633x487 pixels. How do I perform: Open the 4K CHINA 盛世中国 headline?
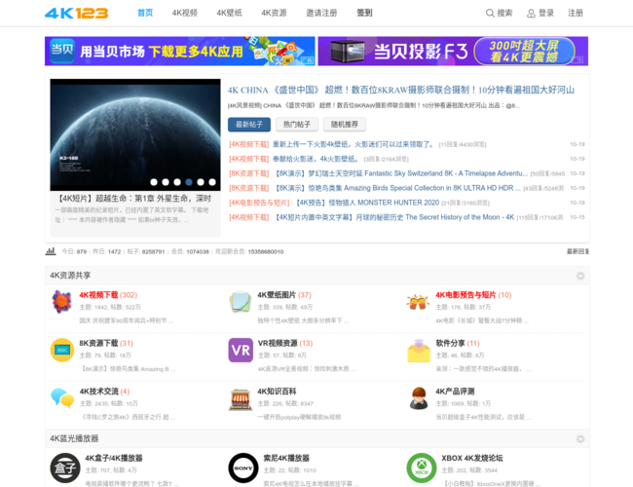click(401, 90)
